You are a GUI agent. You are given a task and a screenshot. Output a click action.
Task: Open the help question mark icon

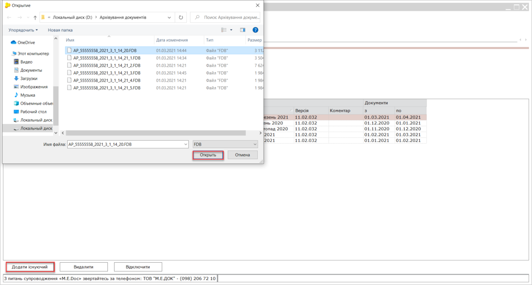click(x=256, y=30)
